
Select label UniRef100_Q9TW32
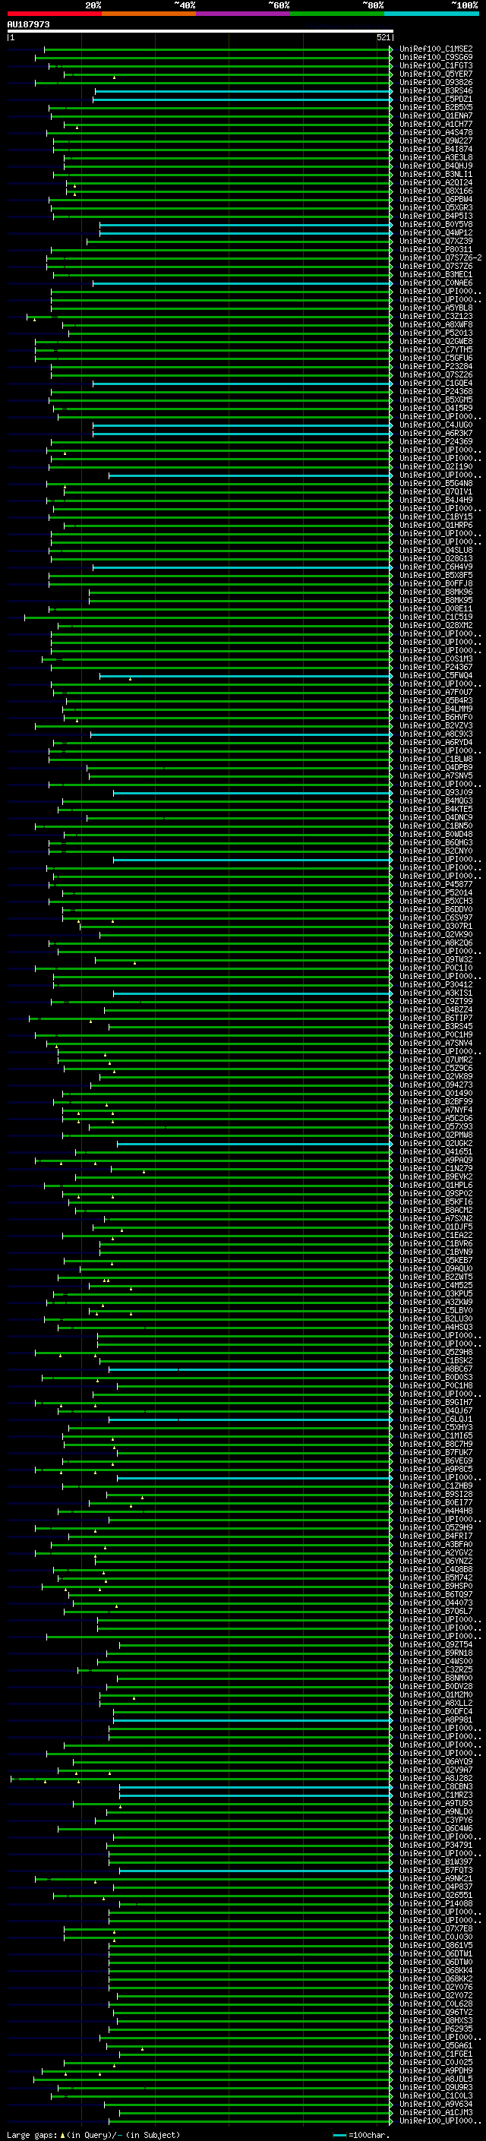click(436, 960)
